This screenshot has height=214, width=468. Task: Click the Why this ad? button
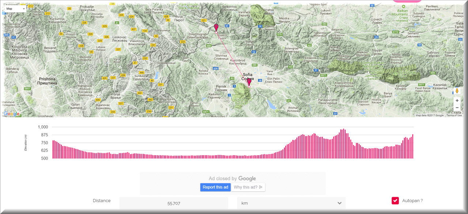[x=248, y=187]
